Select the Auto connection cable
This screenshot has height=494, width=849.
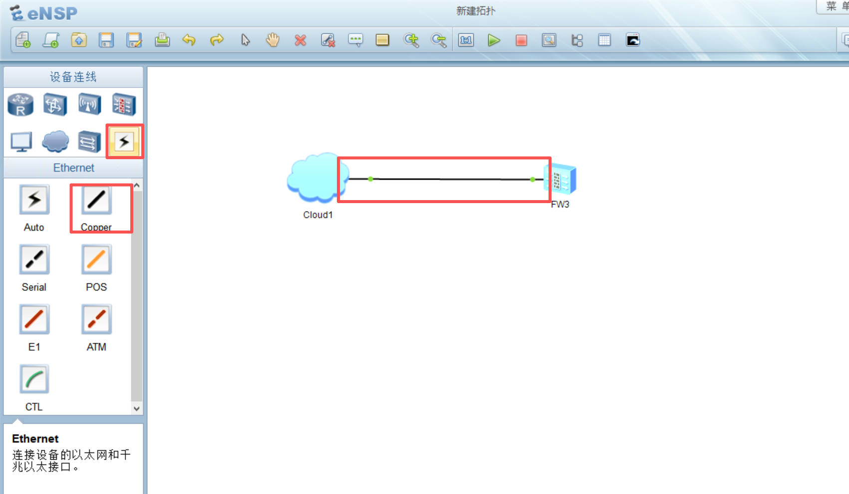[34, 201]
